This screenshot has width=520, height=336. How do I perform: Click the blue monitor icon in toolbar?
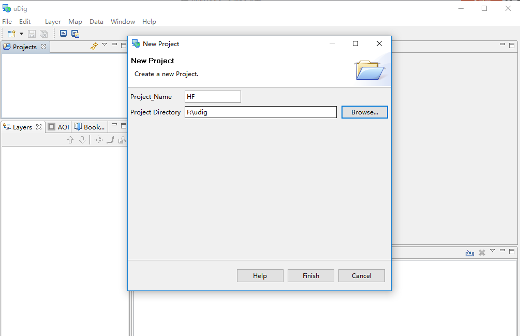[x=63, y=34]
